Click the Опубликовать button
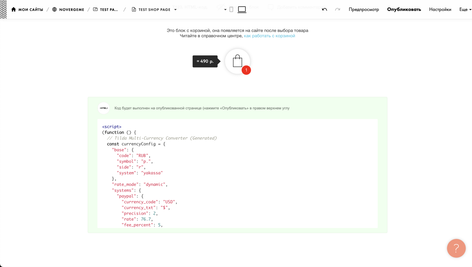This screenshot has width=472, height=267. [404, 10]
